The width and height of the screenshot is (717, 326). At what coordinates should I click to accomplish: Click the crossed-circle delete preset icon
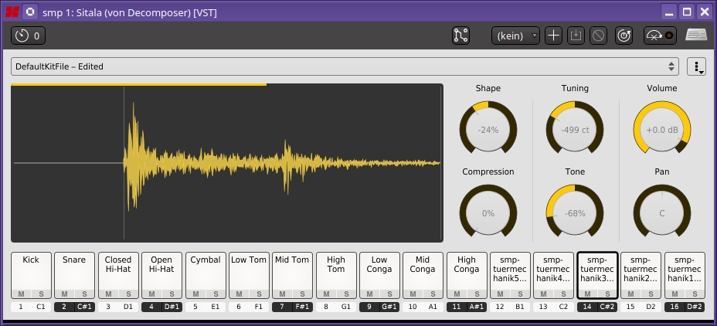[598, 36]
